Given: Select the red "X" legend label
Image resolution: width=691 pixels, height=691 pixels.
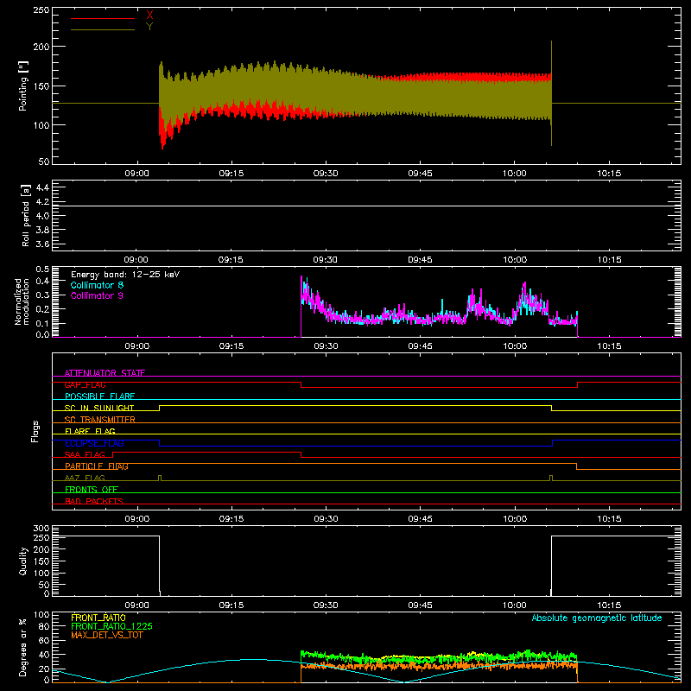Looking at the screenshot, I should [149, 16].
